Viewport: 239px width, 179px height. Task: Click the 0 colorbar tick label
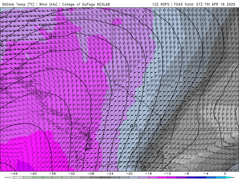pyautogui.click(x=225, y=174)
